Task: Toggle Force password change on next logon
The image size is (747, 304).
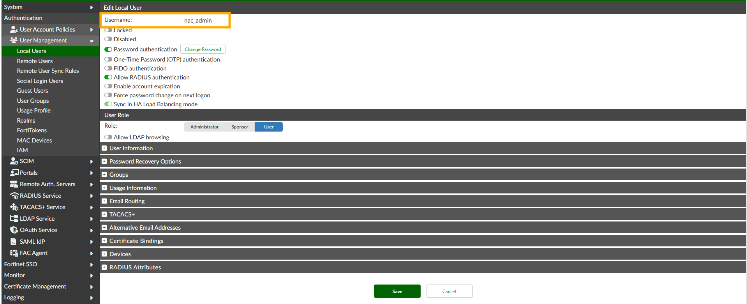Action: (x=108, y=95)
